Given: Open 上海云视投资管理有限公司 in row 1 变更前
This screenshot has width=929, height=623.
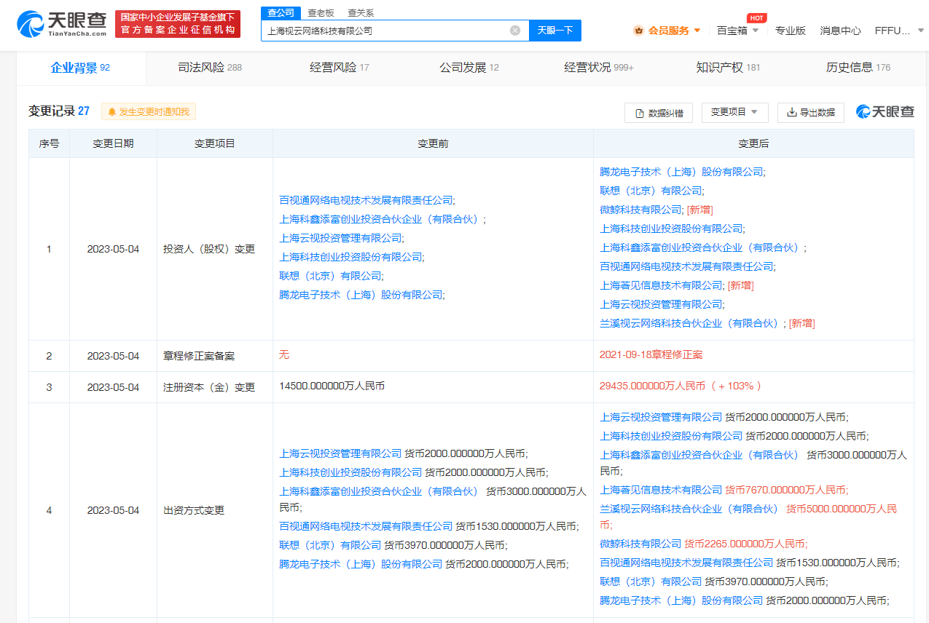Looking at the screenshot, I should (x=340, y=238).
